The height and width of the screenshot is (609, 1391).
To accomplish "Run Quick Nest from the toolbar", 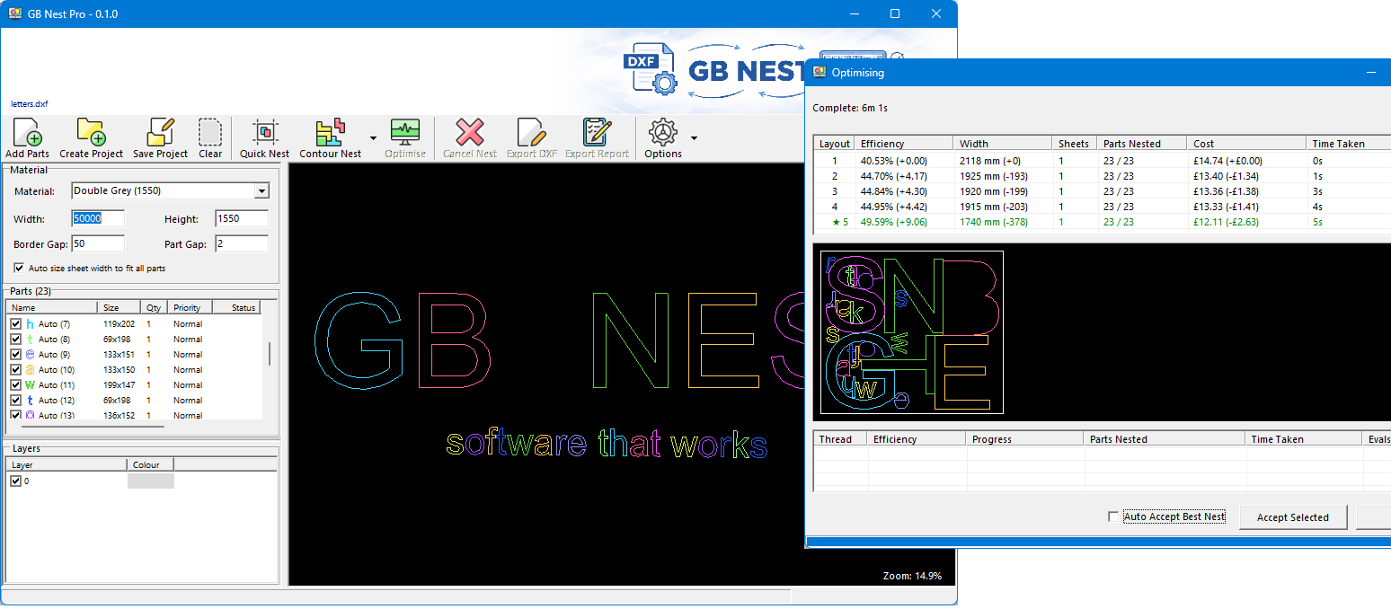I will click(x=264, y=133).
